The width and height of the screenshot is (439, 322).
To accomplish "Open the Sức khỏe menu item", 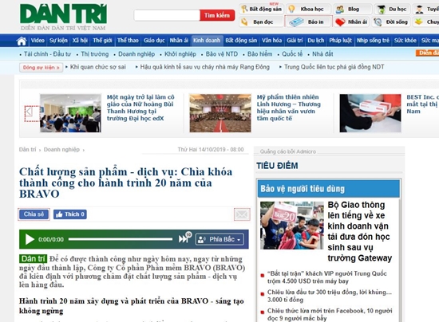I will point(405,40).
